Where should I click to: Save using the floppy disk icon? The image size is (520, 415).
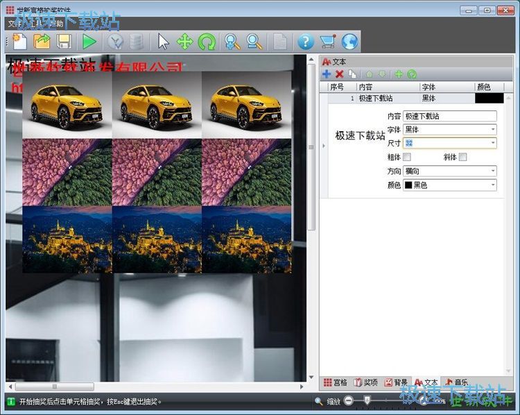[x=64, y=42]
